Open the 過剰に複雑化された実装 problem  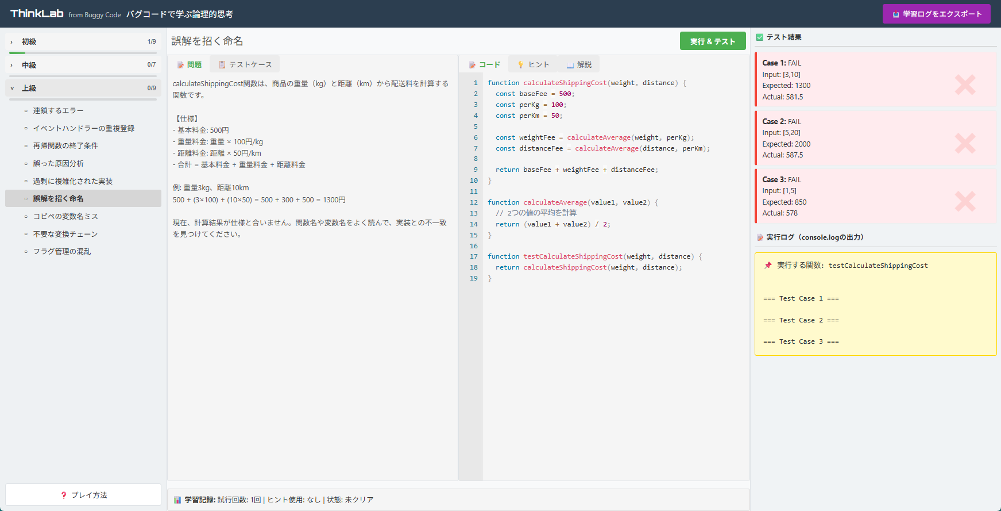coord(83,181)
